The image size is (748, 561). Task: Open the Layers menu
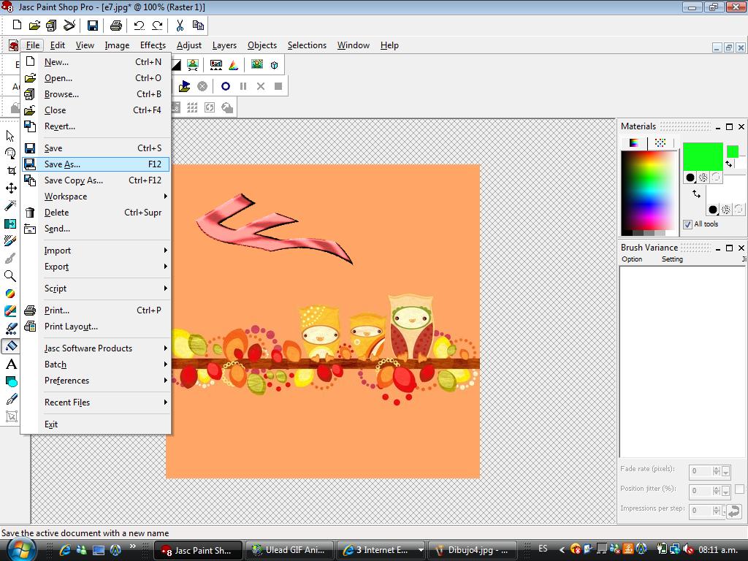pyautogui.click(x=224, y=45)
